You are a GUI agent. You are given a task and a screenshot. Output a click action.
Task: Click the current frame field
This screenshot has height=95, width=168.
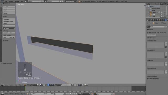click(x=59, y=94)
